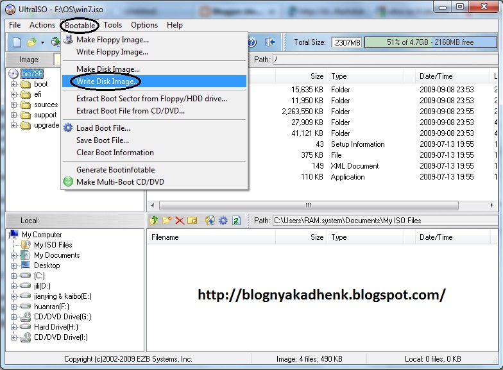Click the Rename icon in Local toolbar
The height and width of the screenshot is (370, 503).
tap(192, 221)
